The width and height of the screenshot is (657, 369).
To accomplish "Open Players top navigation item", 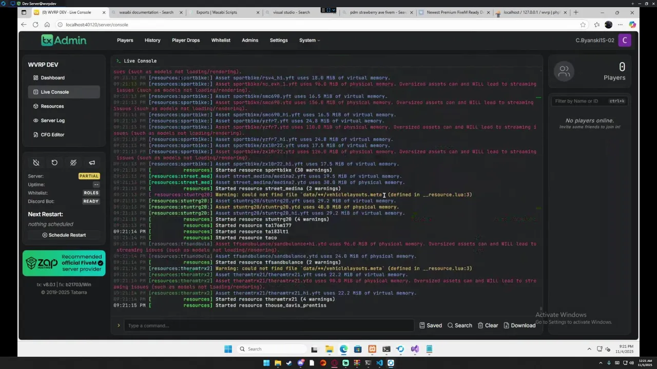I will tap(125, 40).
